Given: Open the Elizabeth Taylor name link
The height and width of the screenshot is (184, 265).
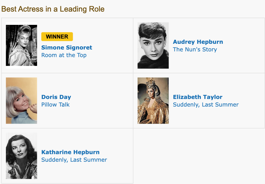Looking at the screenshot, I should tap(198, 97).
